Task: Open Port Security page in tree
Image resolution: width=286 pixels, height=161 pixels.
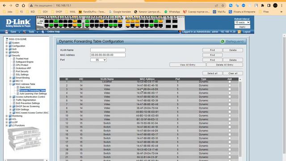Action: (x=22, y=72)
